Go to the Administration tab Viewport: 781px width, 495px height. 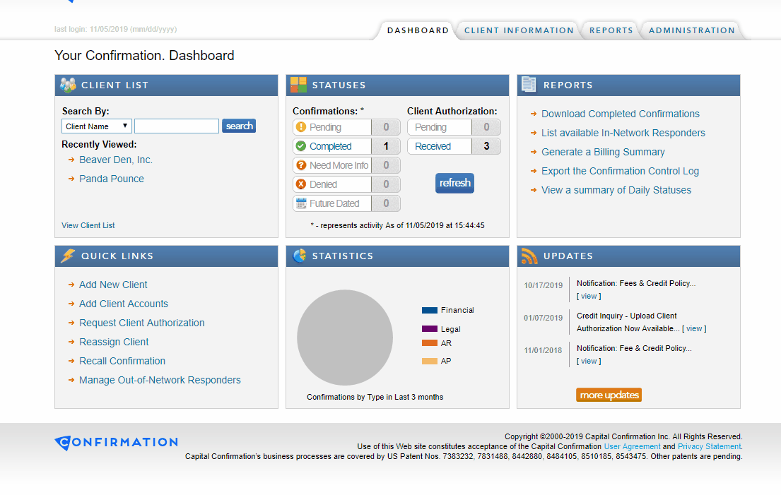pyautogui.click(x=691, y=30)
